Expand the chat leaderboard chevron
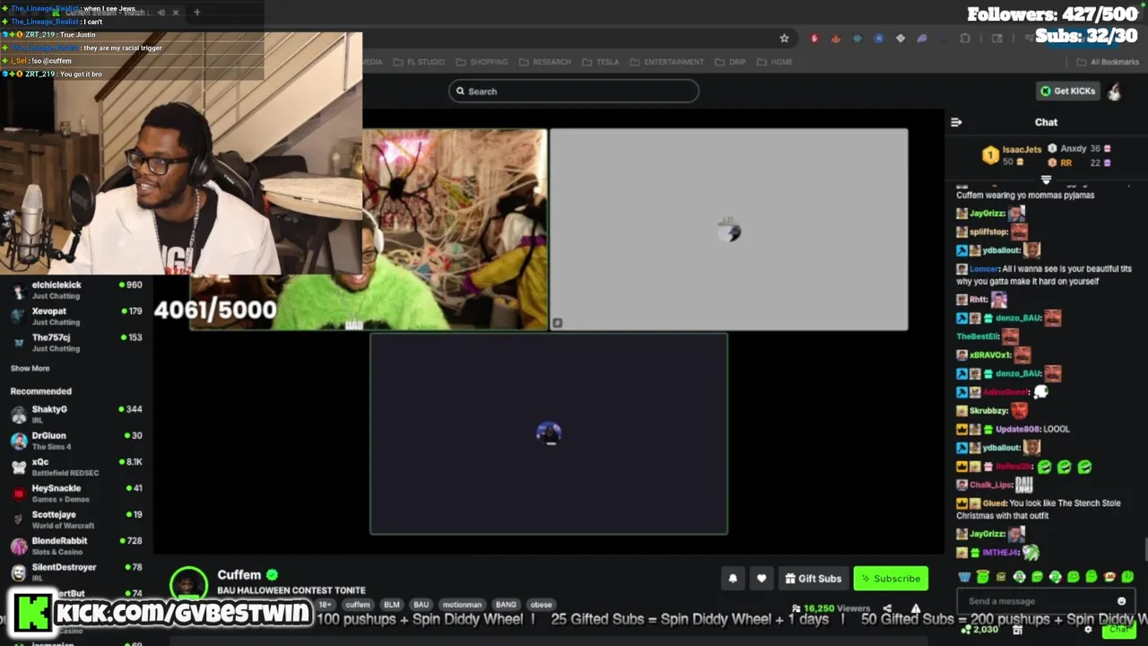This screenshot has width=1148, height=646. point(1046,180)
